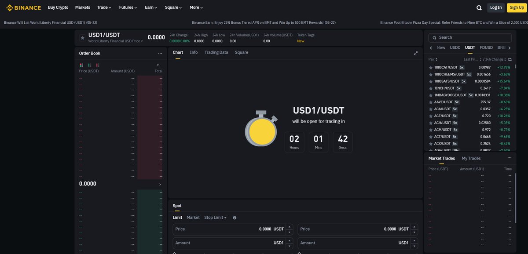
Task: Open the USD1 listing announcement link
Action: pyautogui.click(x=51, y=22)
